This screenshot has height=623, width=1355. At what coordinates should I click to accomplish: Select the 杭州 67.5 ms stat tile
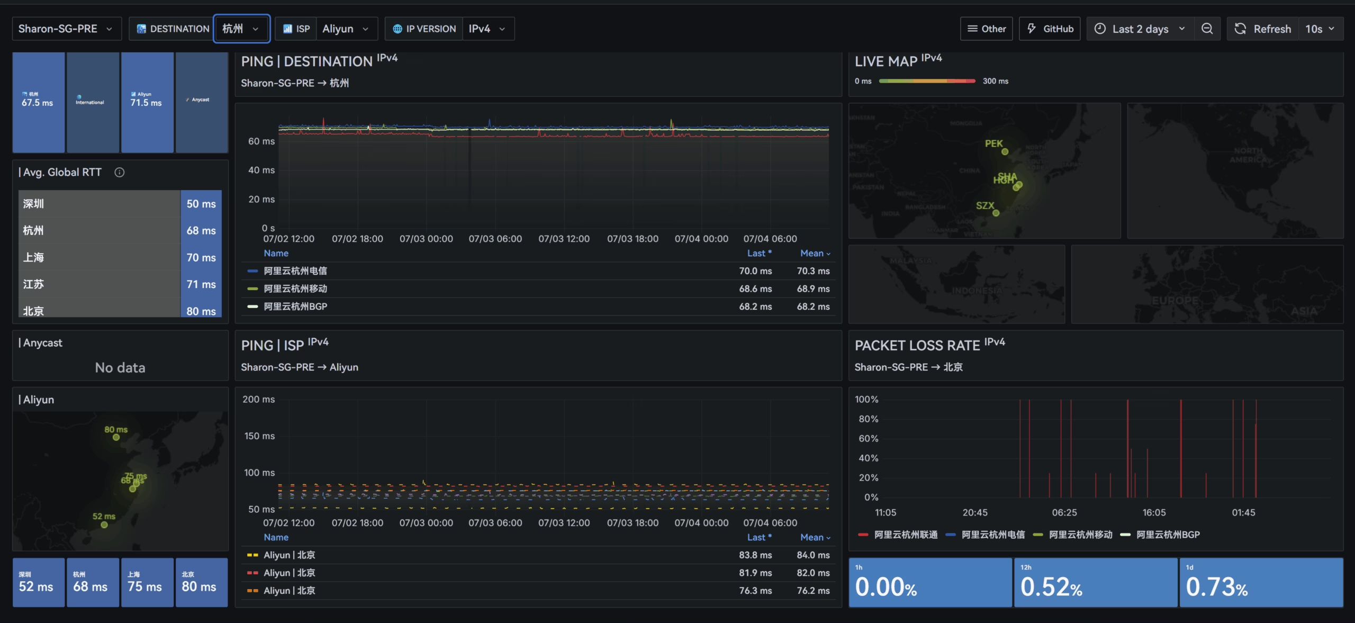click(x=39, y=102)
